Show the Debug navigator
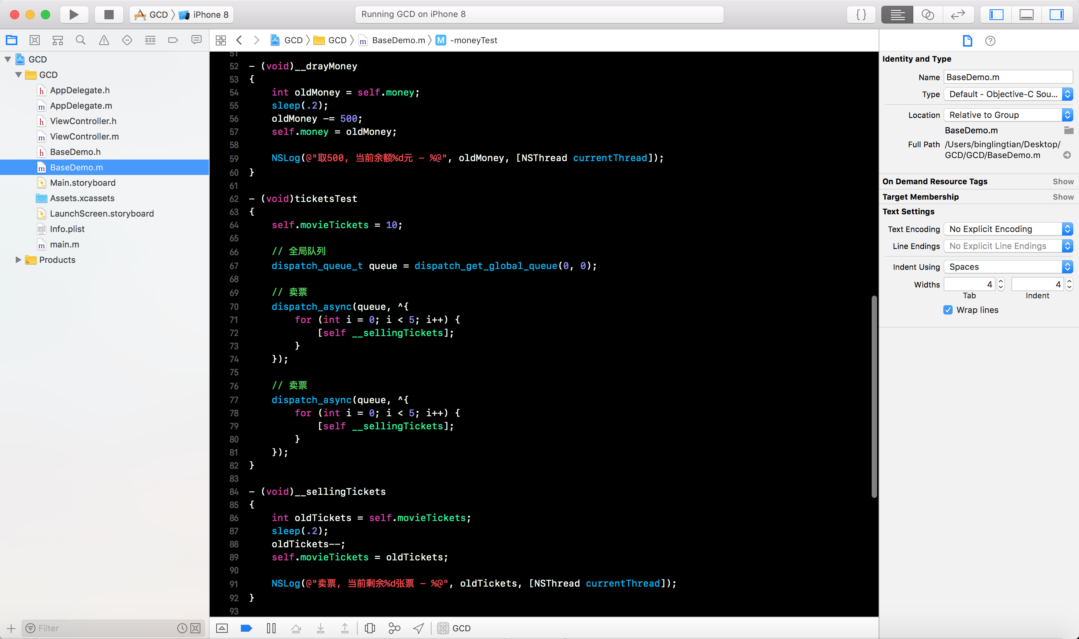The width and height of the screenshot is (1079, 639). click(x=150, y=40)
